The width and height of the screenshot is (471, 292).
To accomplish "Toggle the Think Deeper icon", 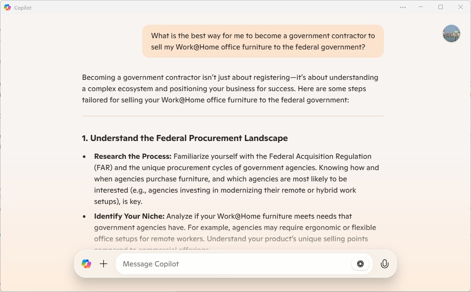I will tap(360, 264).
